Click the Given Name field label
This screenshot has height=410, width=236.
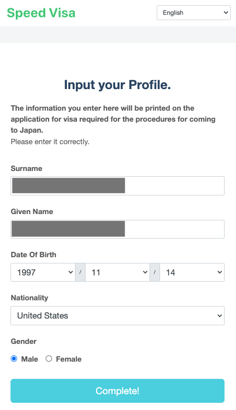click(x=32, y=212)
